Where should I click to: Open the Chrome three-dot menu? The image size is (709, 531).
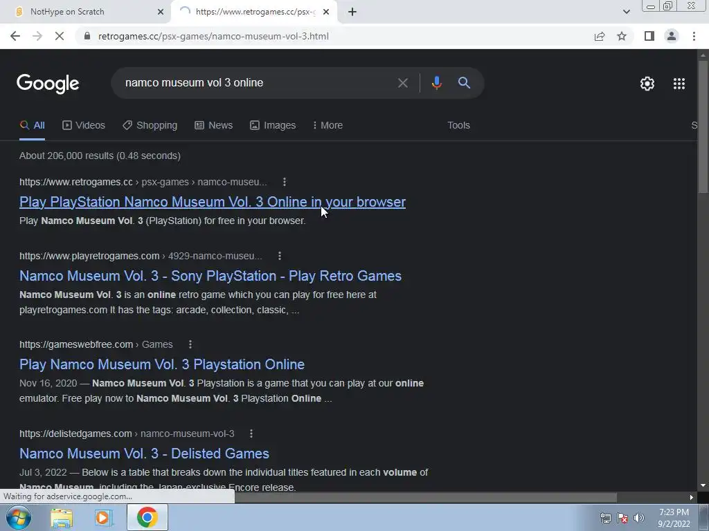pyautogui.click(x=694, y=36)
